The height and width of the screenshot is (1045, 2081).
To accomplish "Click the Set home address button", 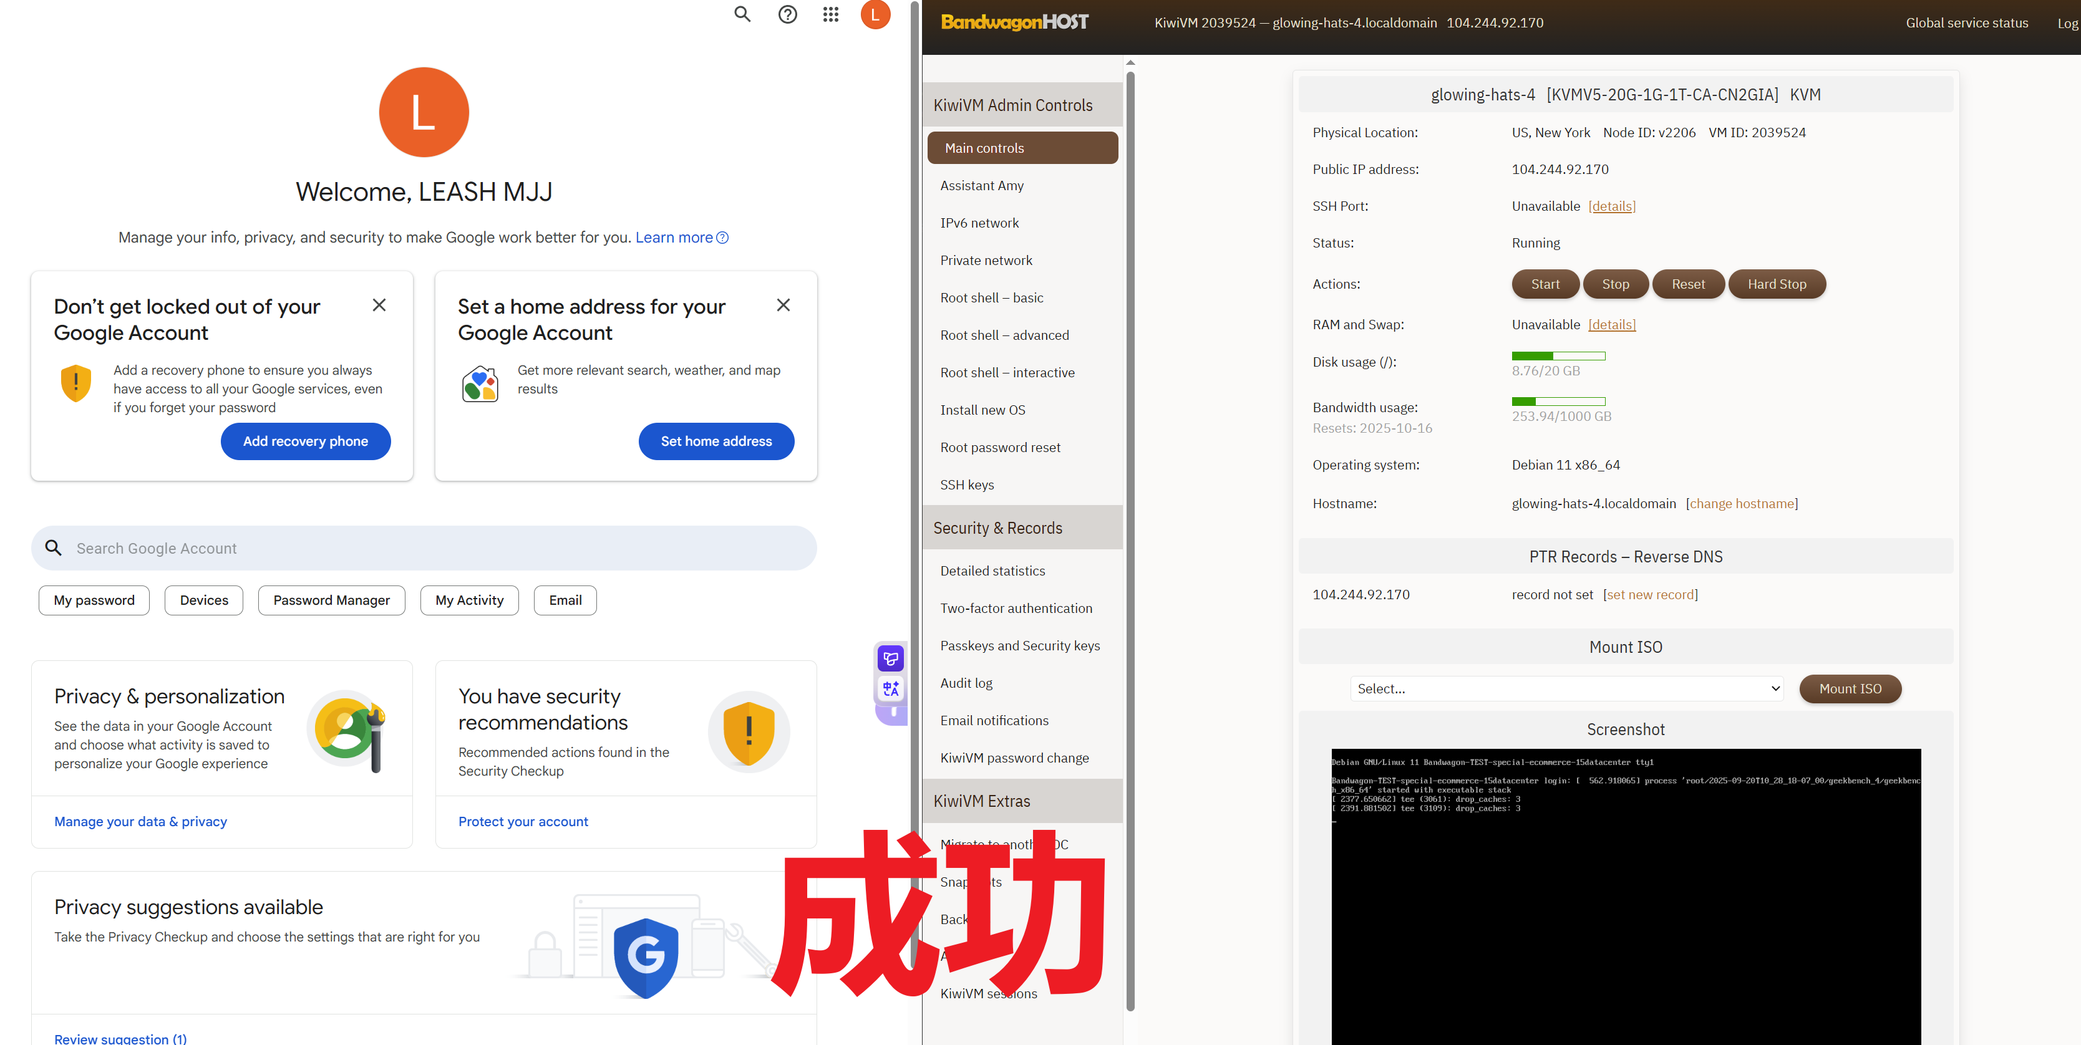I will (715, 441).
